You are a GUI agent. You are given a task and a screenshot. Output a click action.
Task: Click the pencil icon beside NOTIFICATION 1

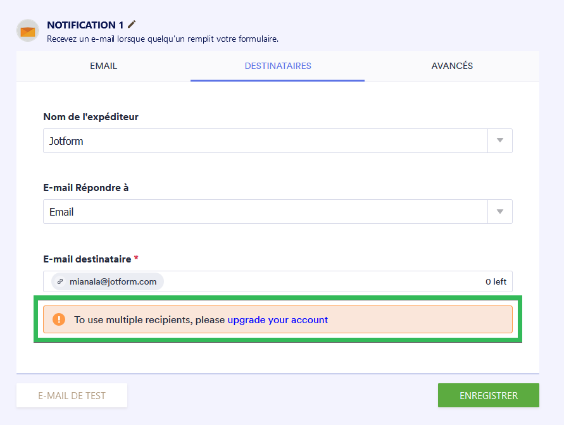tap(132, 25)
